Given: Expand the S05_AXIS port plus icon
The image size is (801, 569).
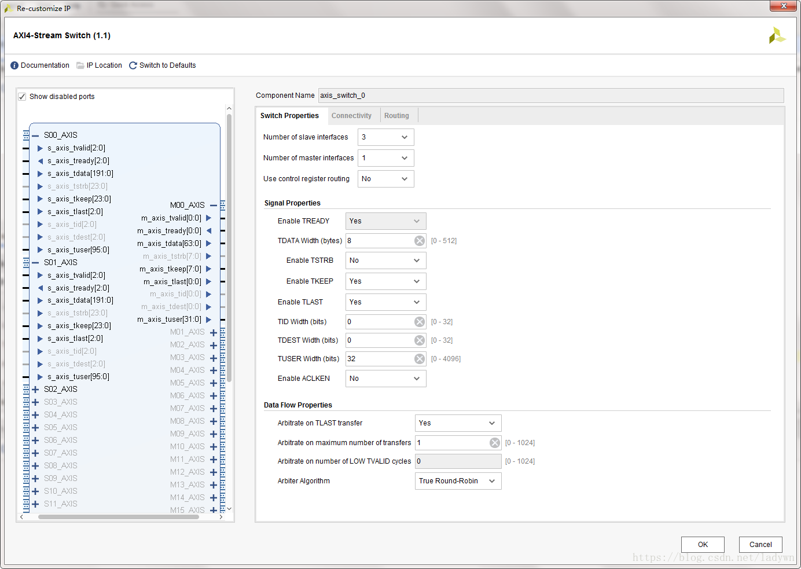Looking at the screenshot, I should (x=35, y=428).
